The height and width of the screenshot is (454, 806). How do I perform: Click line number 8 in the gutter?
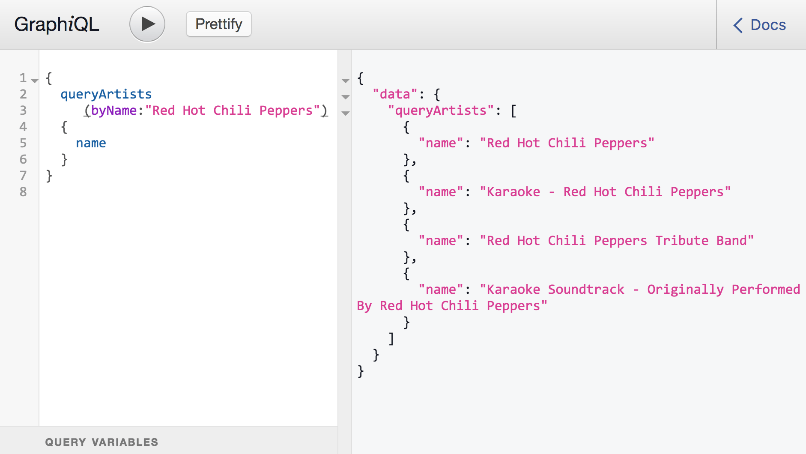tap(23, 192)
